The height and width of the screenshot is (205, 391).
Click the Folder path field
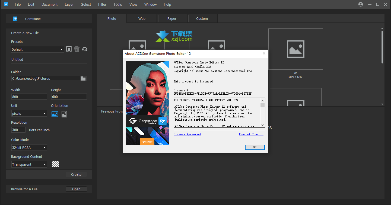click(x=46, y=78)
